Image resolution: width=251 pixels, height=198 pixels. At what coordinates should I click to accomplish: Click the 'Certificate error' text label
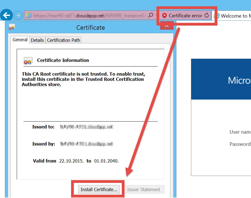click(185, 16)
